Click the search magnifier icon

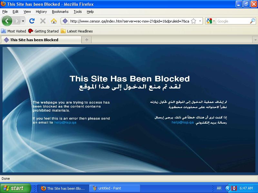pos(253,21)
